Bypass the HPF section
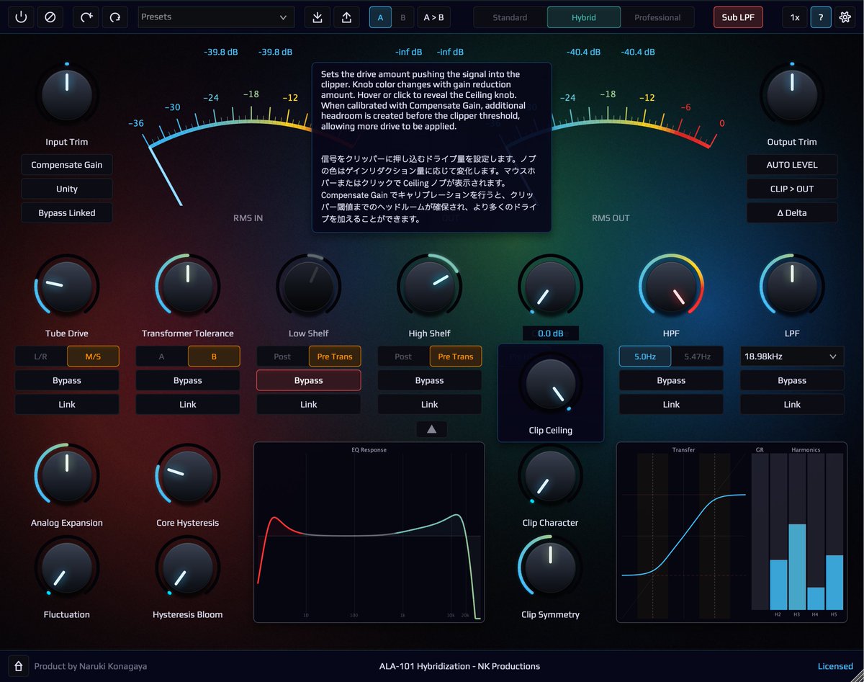This screenshot has width=864, height=682. 671,380
